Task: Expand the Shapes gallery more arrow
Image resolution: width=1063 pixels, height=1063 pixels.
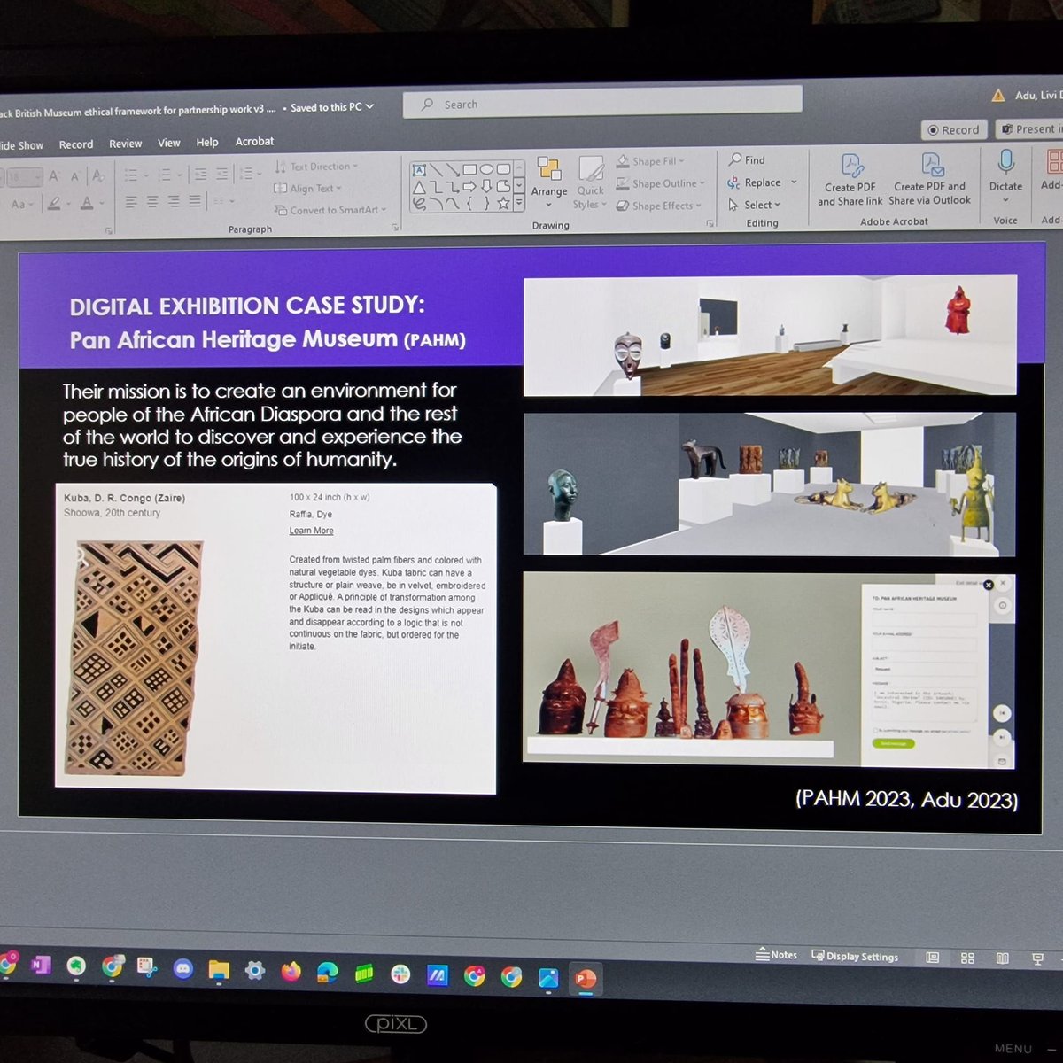Action: click(x=518, y=204)
